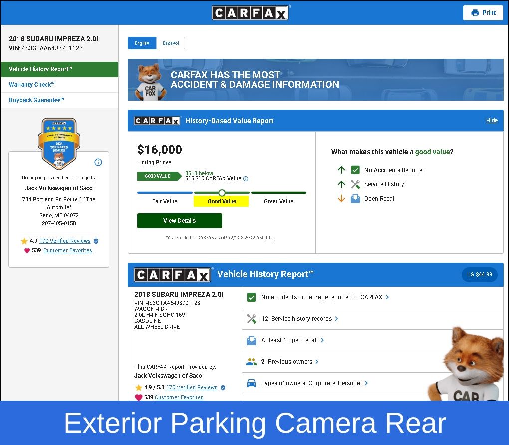Click the accident & damage information banner
This screenshot has width=509, height=445.
click(315, 80)
